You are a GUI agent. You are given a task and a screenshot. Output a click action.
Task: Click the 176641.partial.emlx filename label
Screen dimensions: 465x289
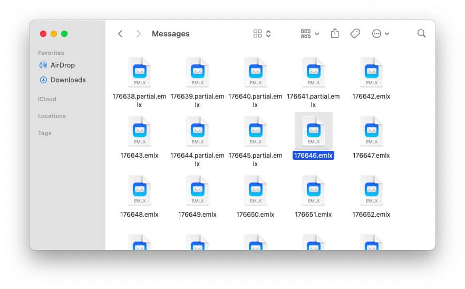click(x=313, y=101)
